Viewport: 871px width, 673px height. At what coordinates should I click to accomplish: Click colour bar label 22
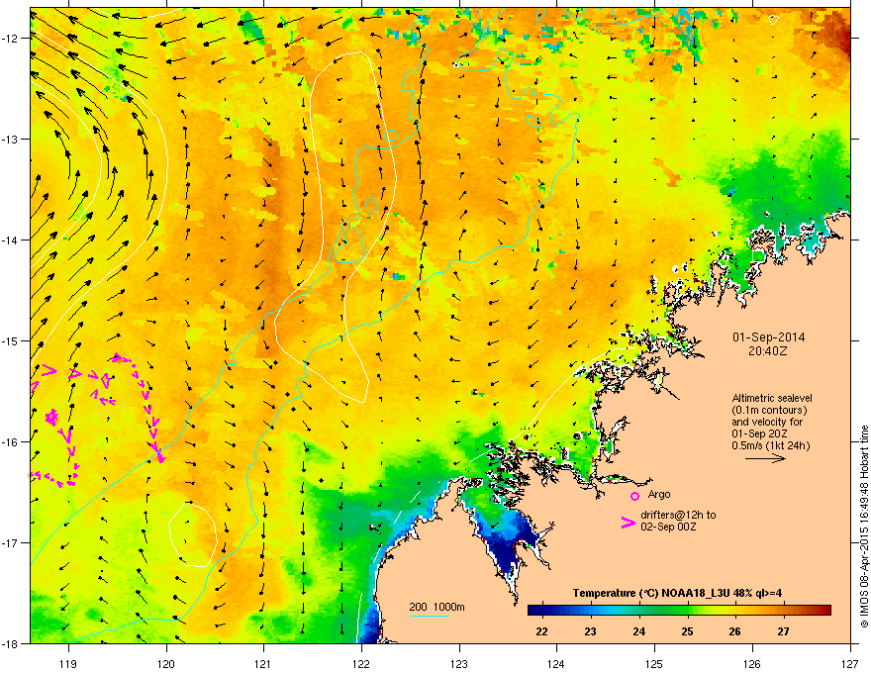(x=541, y=631)
